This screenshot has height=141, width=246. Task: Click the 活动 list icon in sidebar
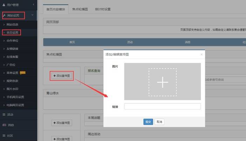(x=4, y=114)
